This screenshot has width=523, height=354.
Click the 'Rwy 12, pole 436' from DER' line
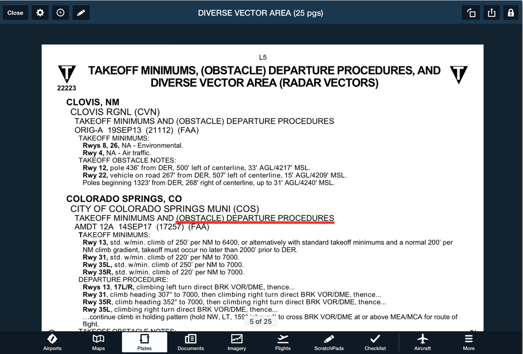(x=197, y=168)
